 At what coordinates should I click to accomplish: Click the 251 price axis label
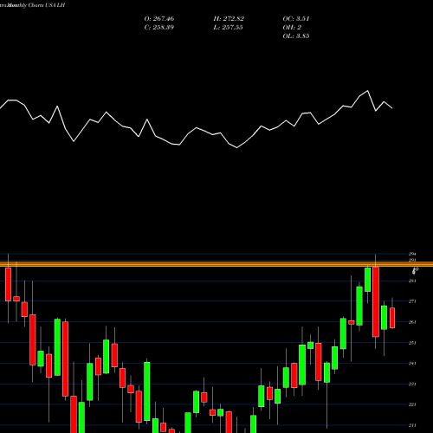tap(412, 343)
